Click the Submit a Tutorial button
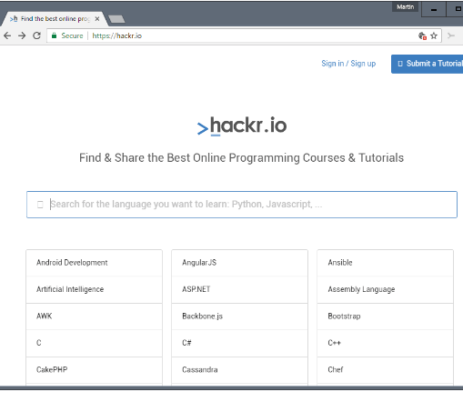463x402 pixels. coord(427,64)
